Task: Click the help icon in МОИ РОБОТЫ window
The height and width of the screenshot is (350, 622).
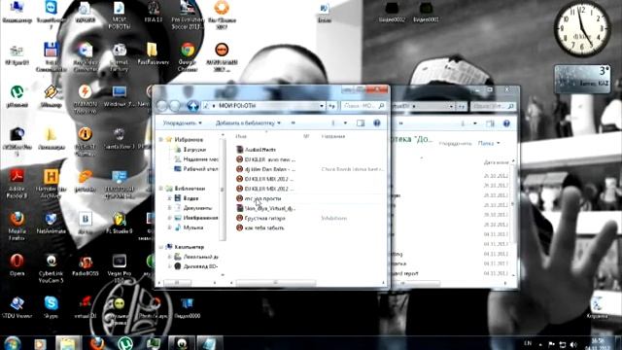Action: click(x=377, y=123)
